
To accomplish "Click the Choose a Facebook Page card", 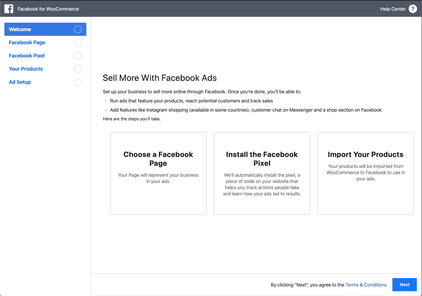I will (158, 173).
